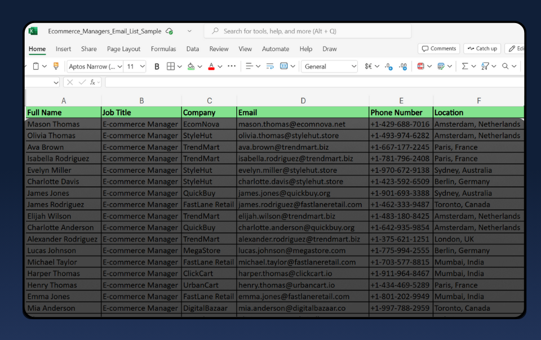Select the Format Painter brush
The image size is (541, 340).
56,66
